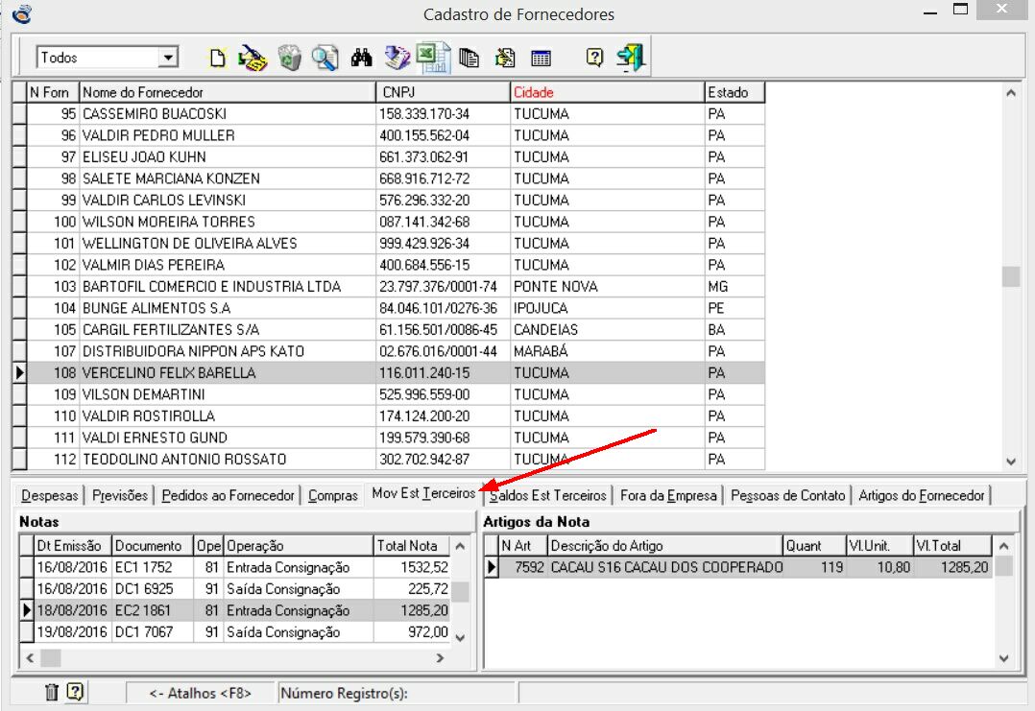
Task: Switch to the Compras tab
Action: tap(332, 495)
